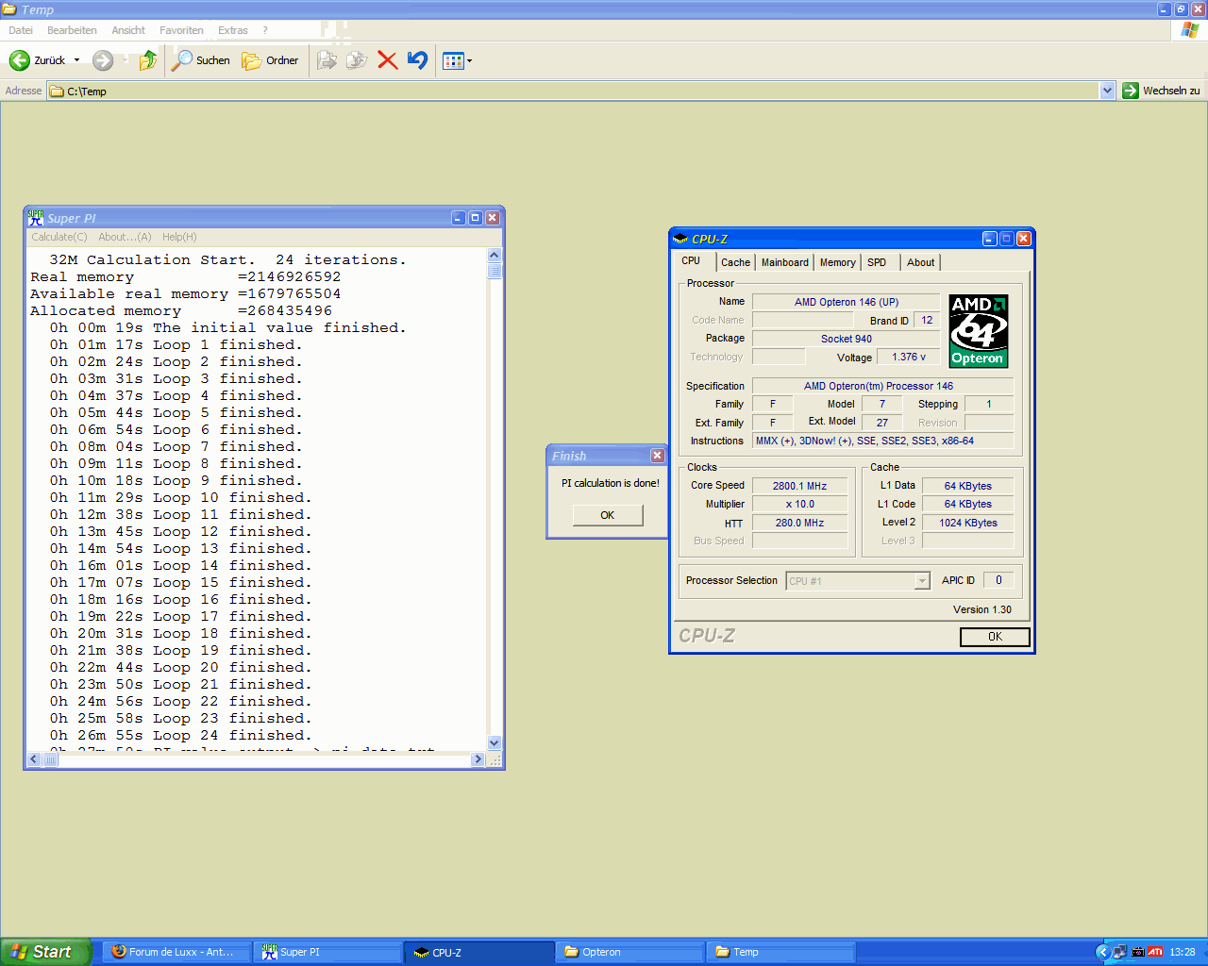The height and width of the screenshot is (966, 1208).
Task: Expand the Zurück history dropdown arrow
Action: [x=76, y=60]
